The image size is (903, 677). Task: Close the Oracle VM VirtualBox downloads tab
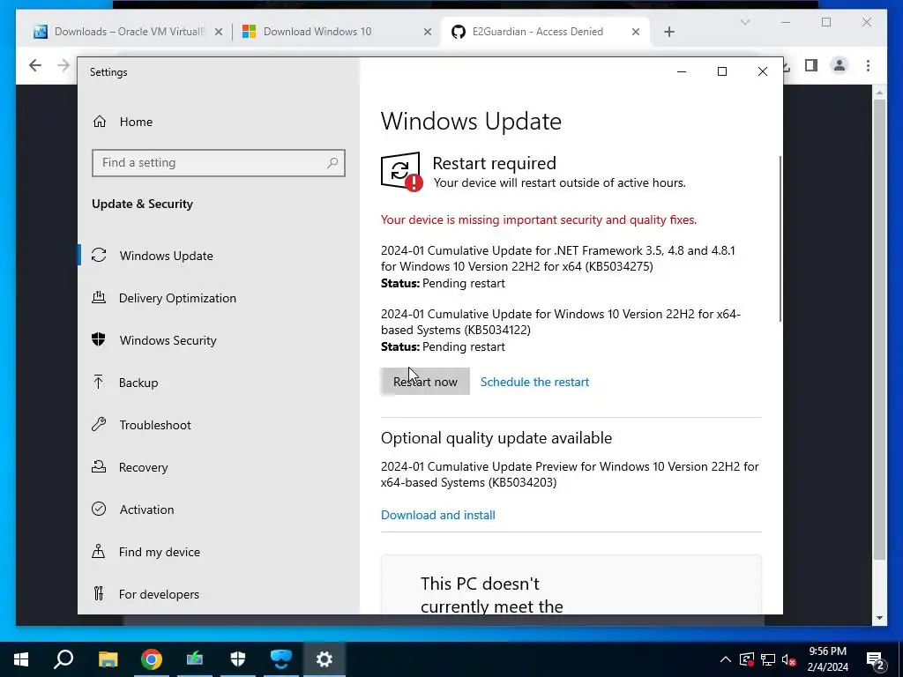tap(219, 32)
